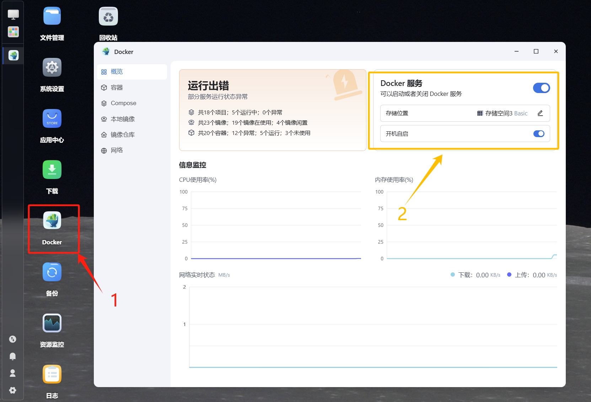Image resolution: width=591 pixels, height=402 pixels.
Task: Open the app grid launcher in dock
Action: click(13, 32)
